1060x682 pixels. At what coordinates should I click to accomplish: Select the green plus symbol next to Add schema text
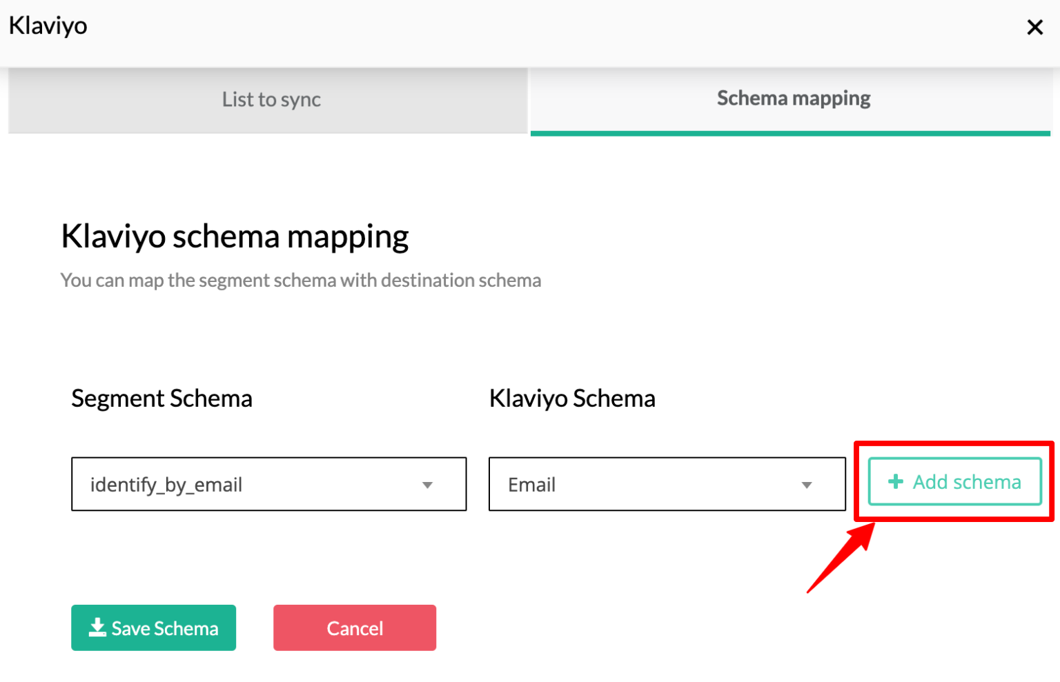[x=896, y=481]
